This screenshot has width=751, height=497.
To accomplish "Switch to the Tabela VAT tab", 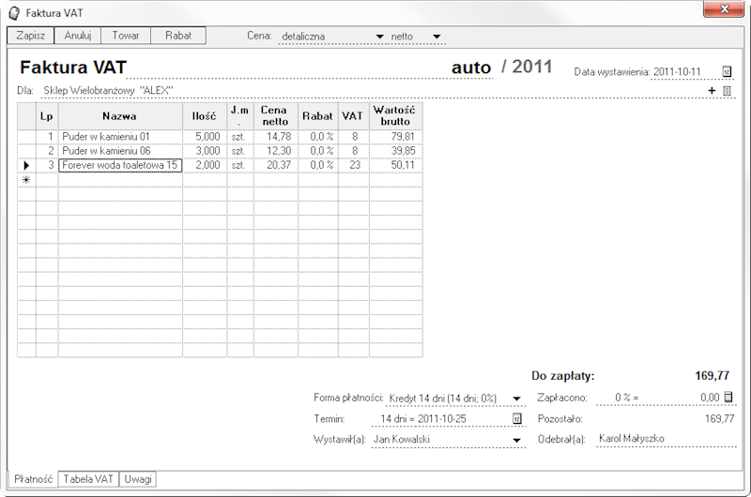I will point(88,478).
